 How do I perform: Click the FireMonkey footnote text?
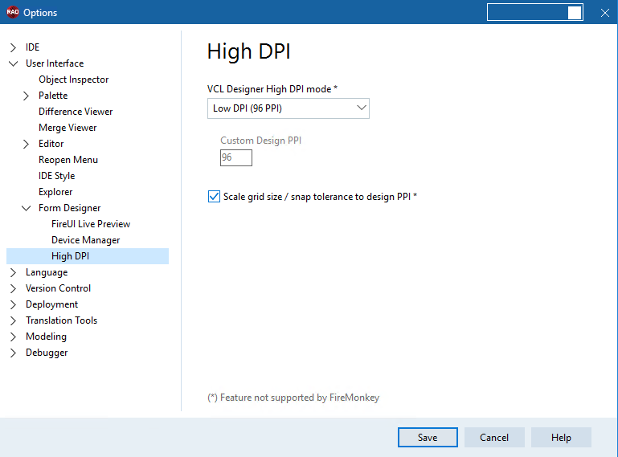pos(293,398)
